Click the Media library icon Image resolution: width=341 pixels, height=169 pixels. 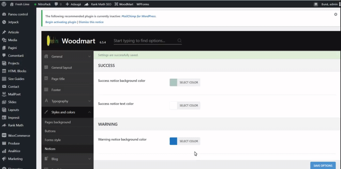4,40
